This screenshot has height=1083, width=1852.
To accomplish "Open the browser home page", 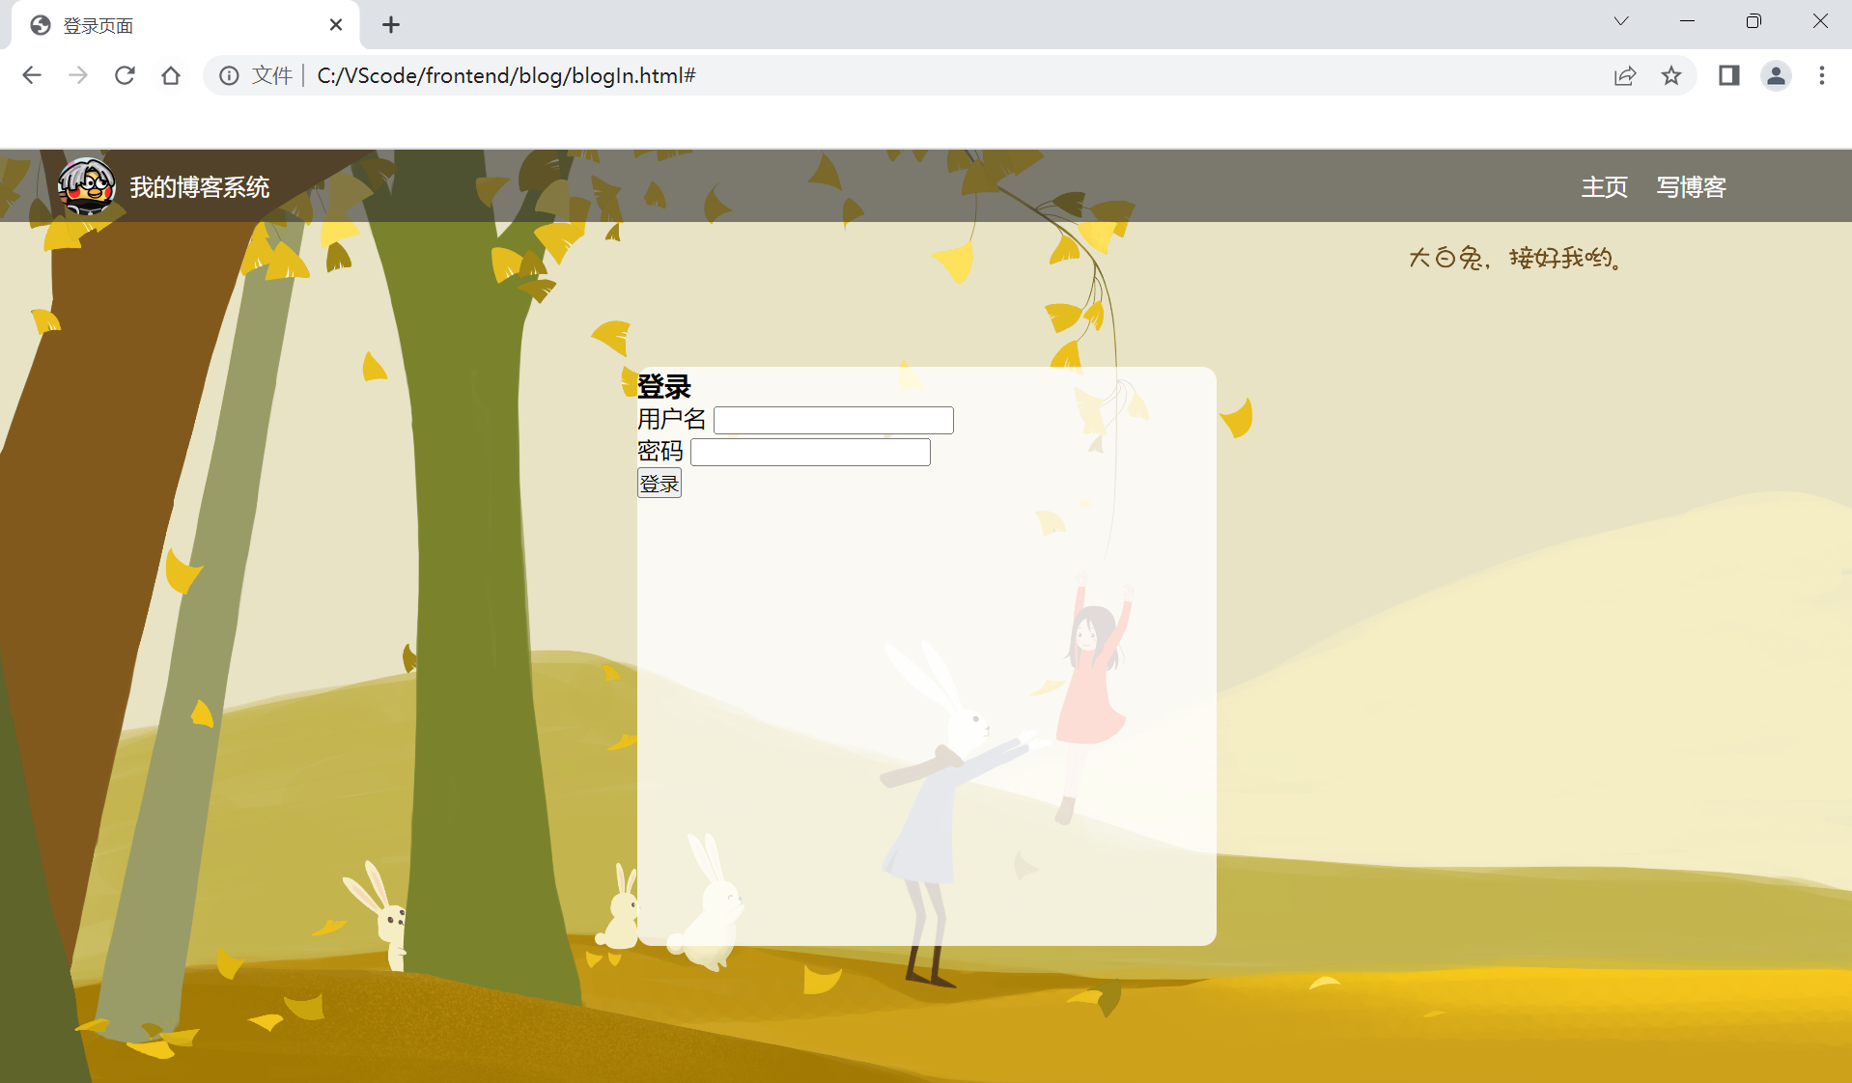I will (171, 75).
